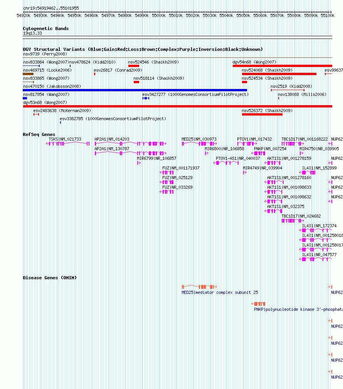The height and width of the screenshot is (389, 343).
Task: Open the NUP62 link under MED25 glyph row
Action: pos(337,292)
